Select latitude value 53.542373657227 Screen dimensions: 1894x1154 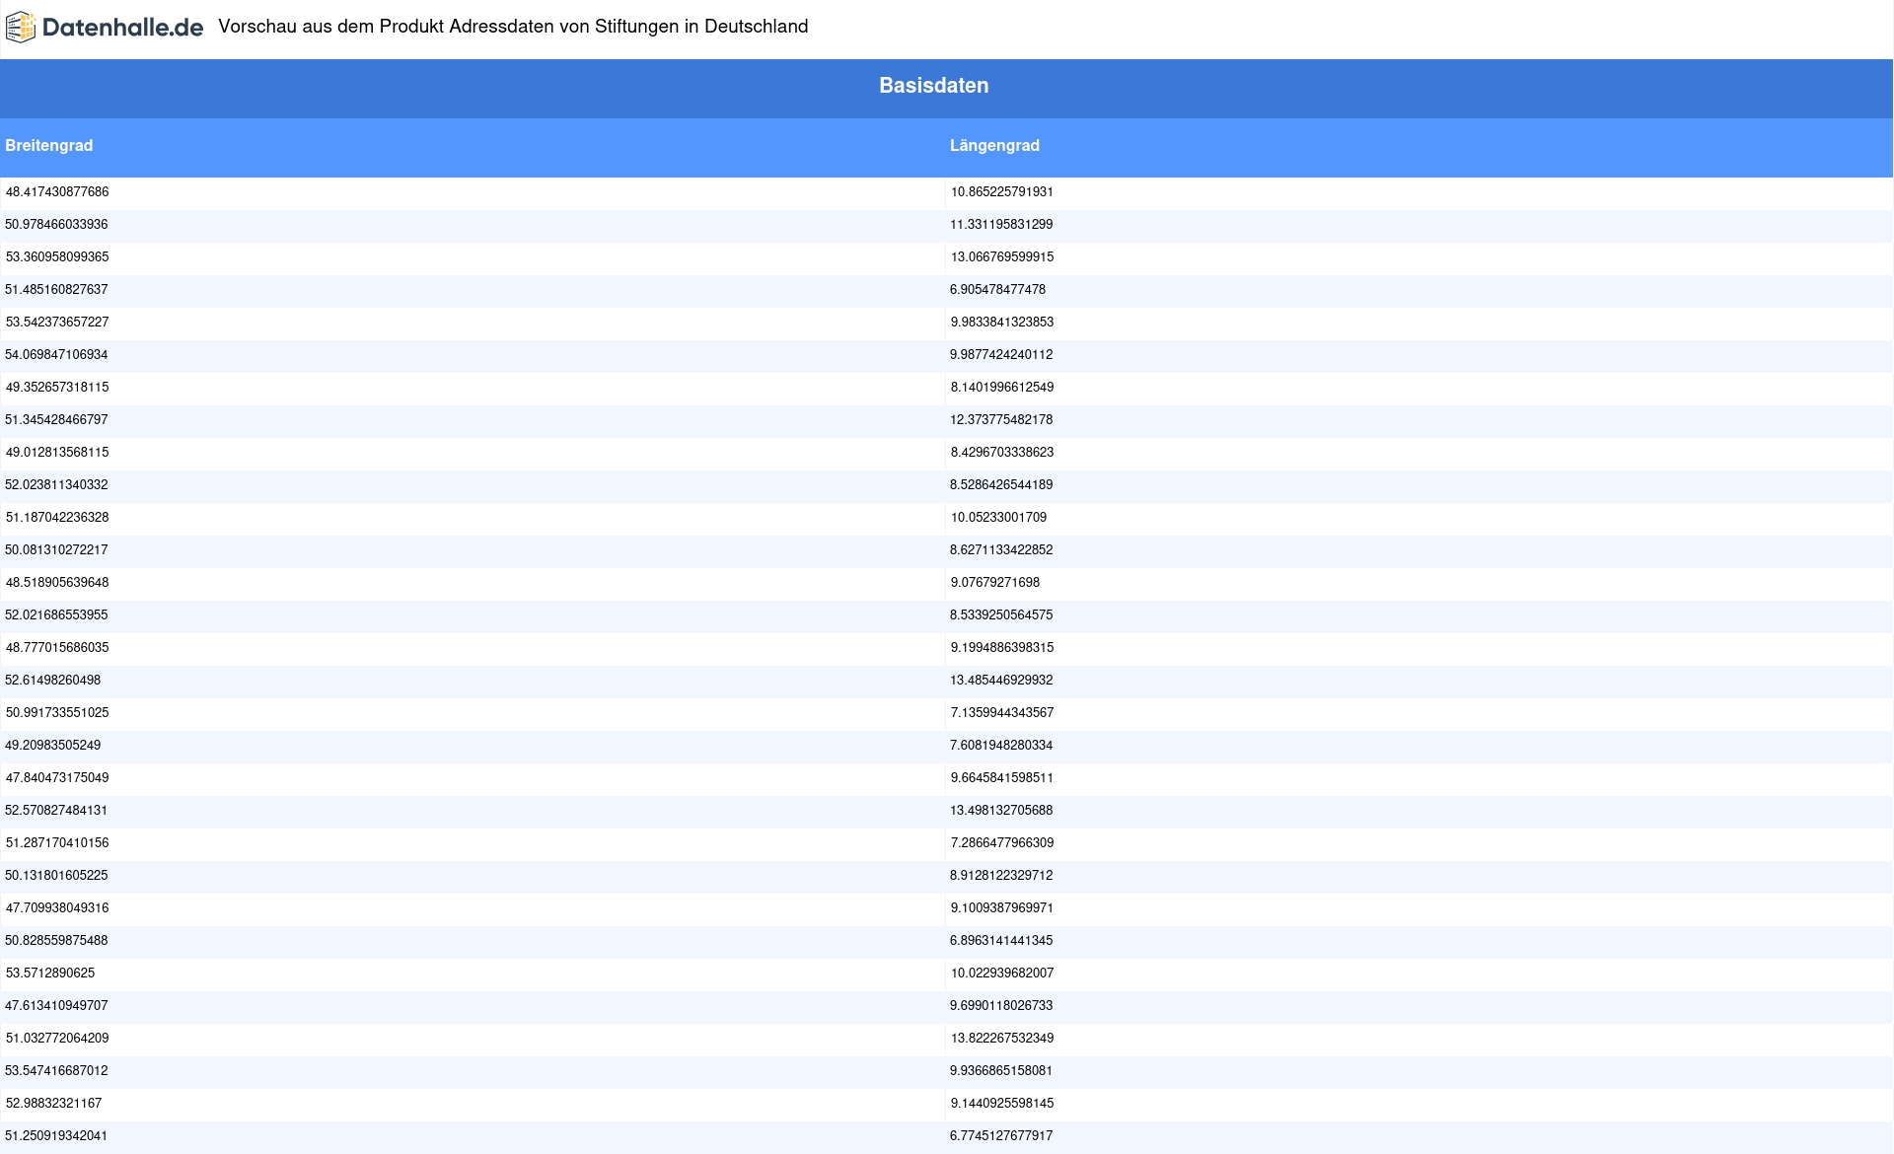click(57, 323)
